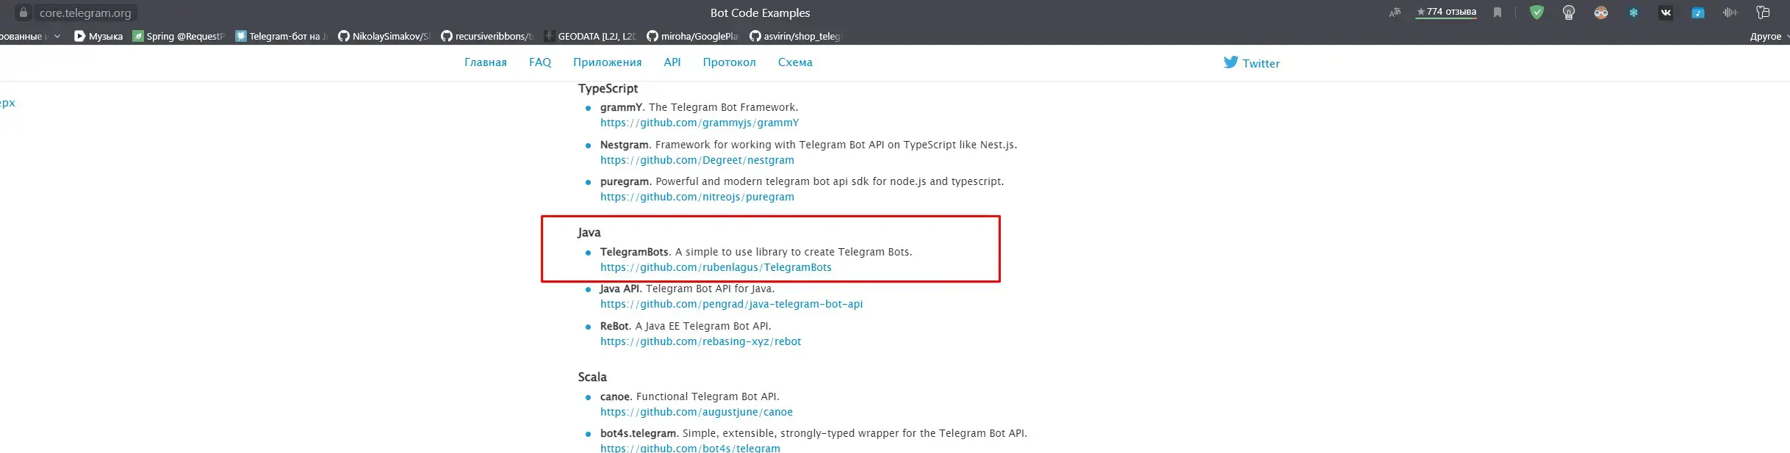Screen dimensions: 1790x453
Task: Click the Bot Code Examples page title
Action: (760, 12)
